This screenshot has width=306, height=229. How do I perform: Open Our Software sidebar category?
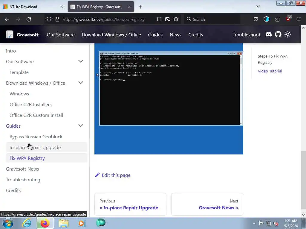[20, 61]
